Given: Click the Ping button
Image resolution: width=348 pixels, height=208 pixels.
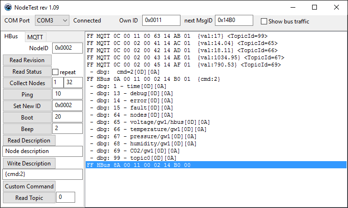Looking at the screenshot, I should point(27,95).
